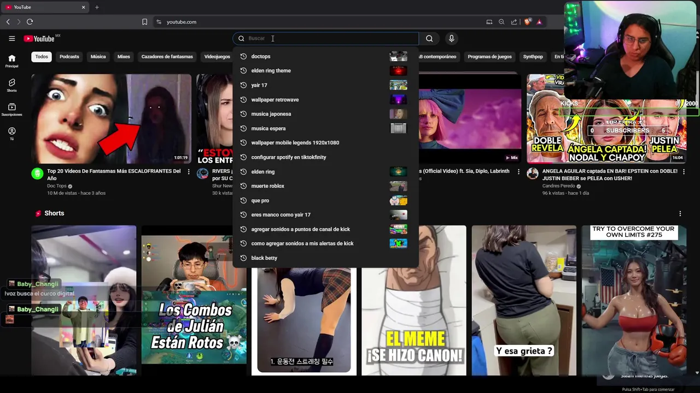Open options menu for the Shorts section
The image size is (700, 393).
[x=680, y=213]
